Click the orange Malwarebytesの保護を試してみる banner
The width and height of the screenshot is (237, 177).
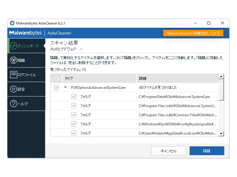coord(193,34)
